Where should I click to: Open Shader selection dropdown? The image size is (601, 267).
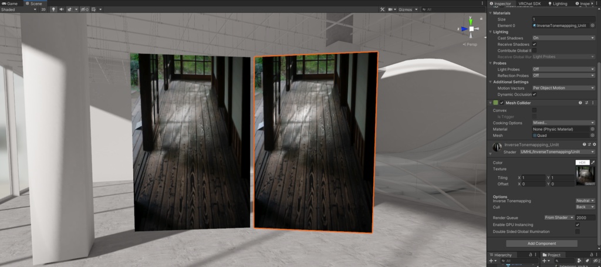click(558, 152)
